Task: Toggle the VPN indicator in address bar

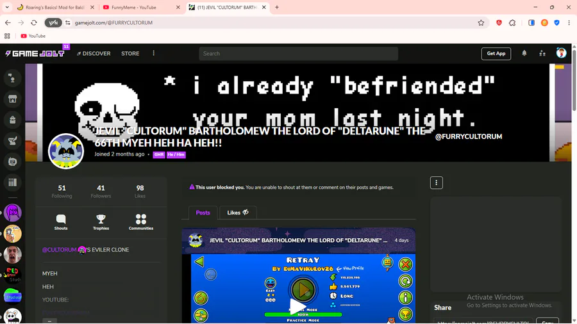Action: point(53,23)
